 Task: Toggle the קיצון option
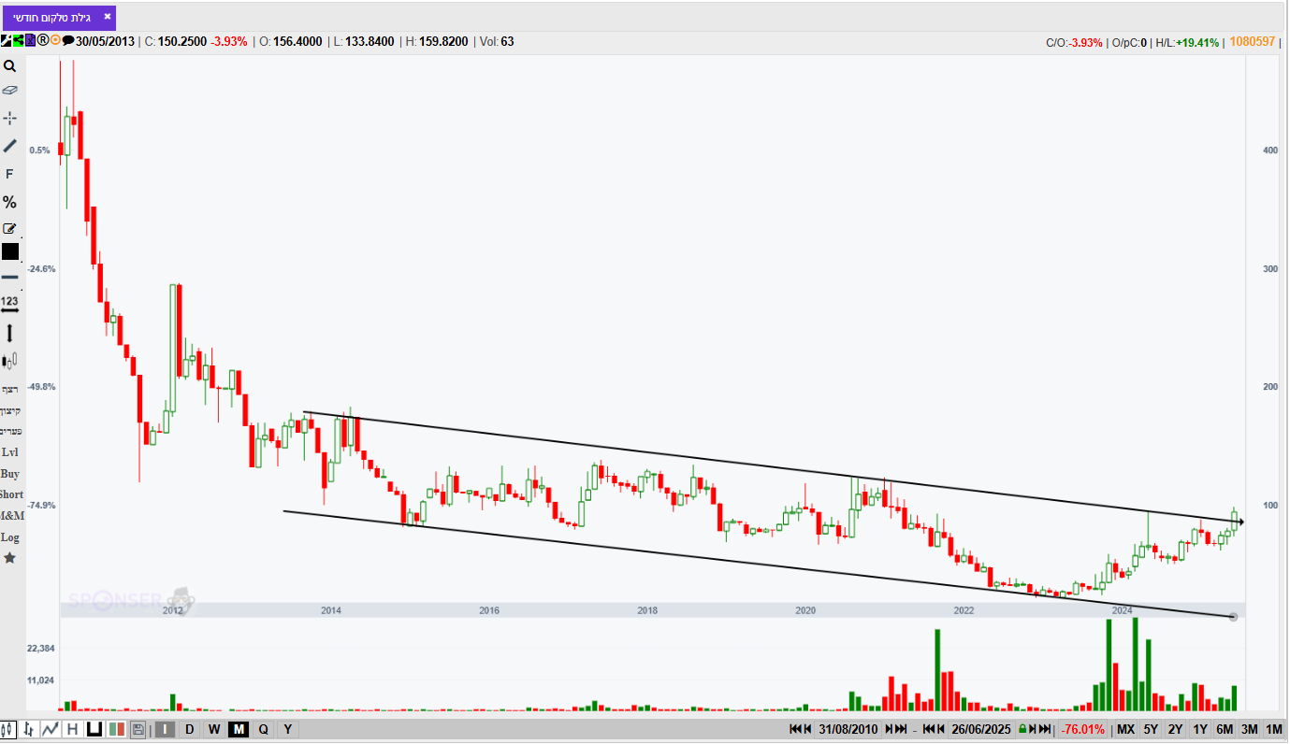pos(10,410)
